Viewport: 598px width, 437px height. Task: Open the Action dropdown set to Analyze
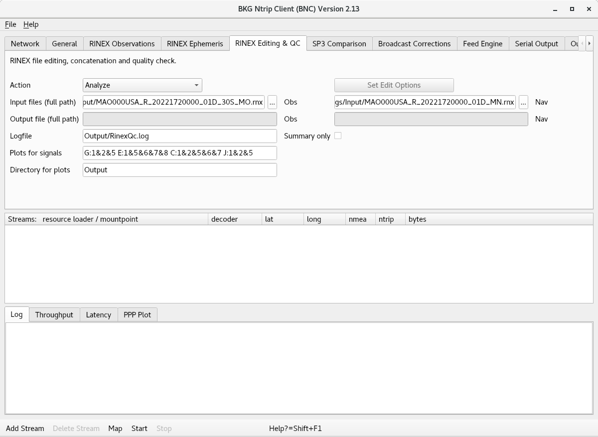(142, 85)
